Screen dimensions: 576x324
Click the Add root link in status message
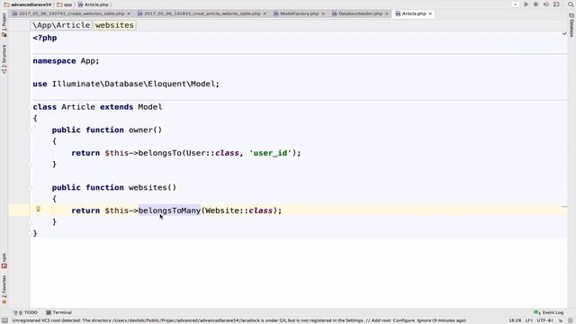click(x=381, y=320)
